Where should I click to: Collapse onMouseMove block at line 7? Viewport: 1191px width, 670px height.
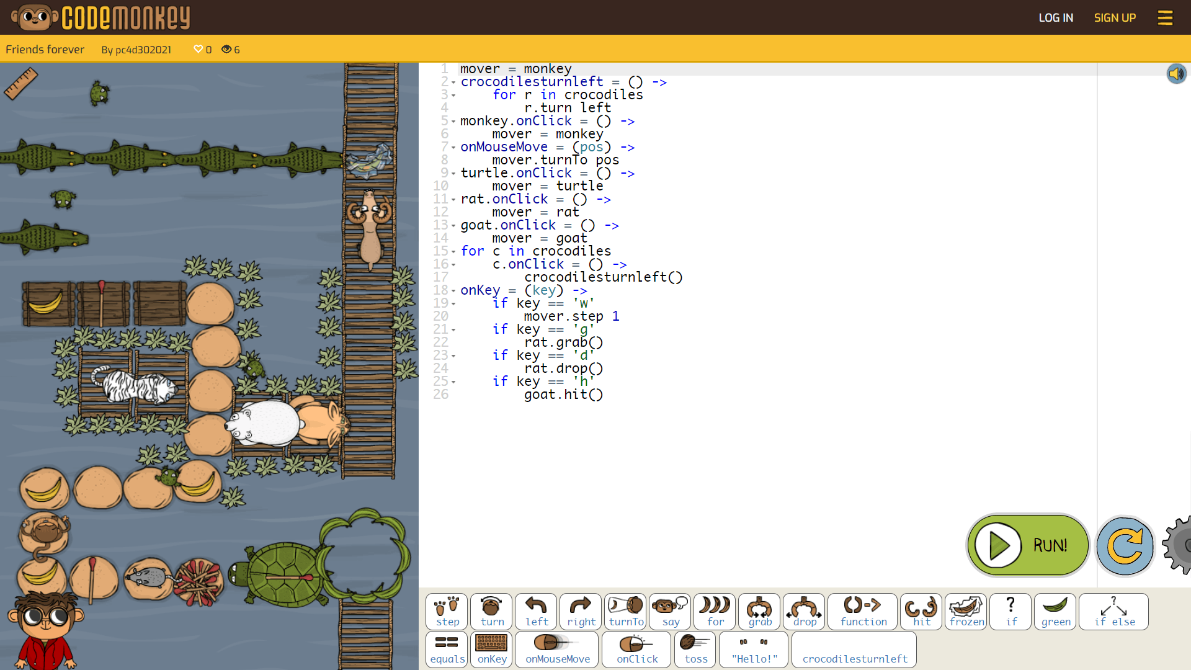(453, 148)
